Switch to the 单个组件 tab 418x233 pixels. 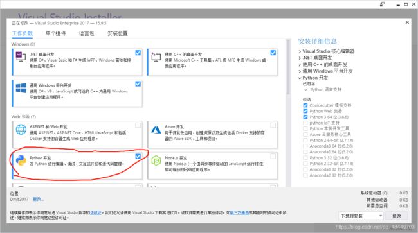click(55, 33)
